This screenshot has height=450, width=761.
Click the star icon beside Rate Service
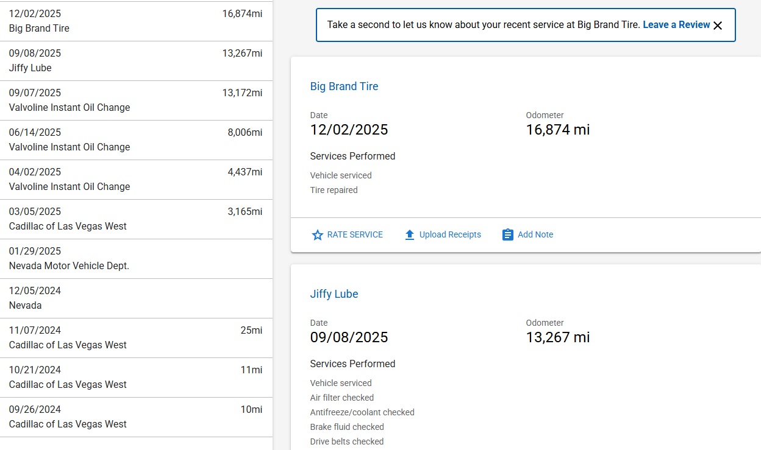tap(317, 235)
